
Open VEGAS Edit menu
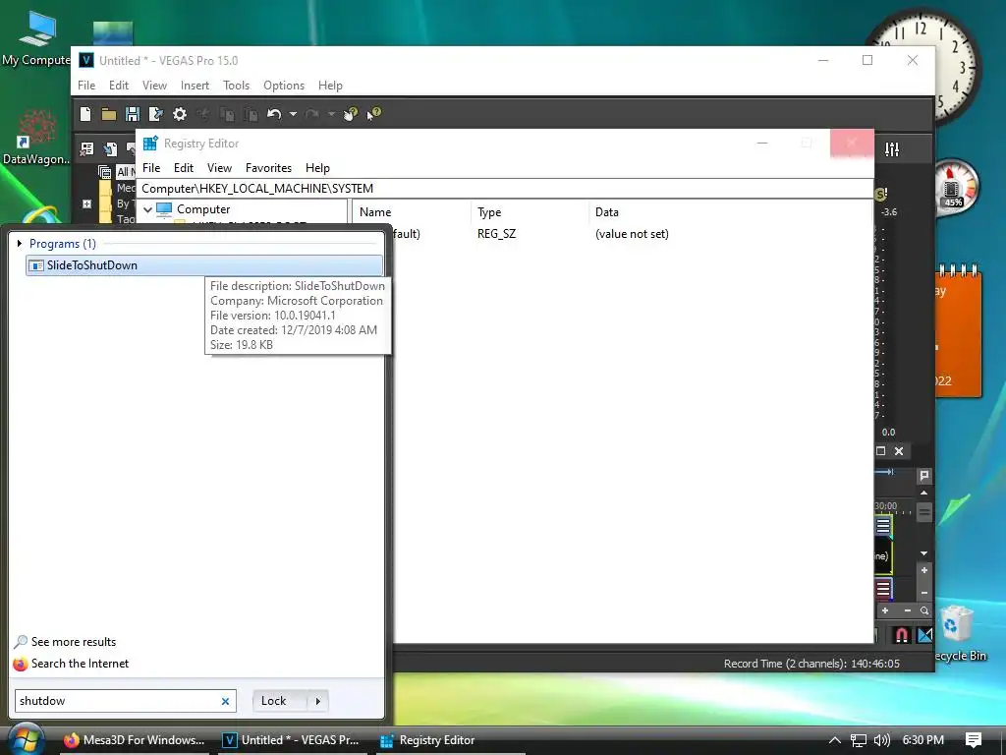click(x=119, y=86)
